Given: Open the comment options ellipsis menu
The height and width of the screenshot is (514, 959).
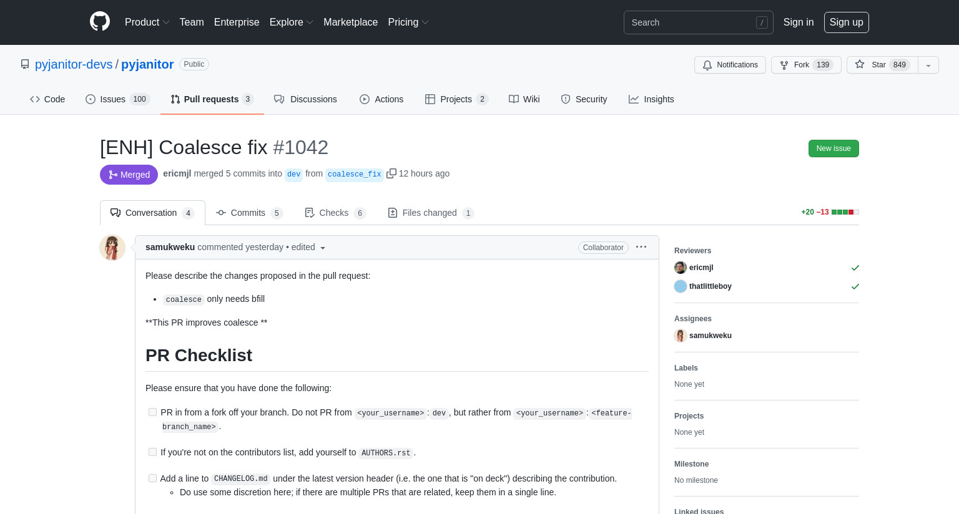Looking at the screenshot, I should tap(641, 247).
